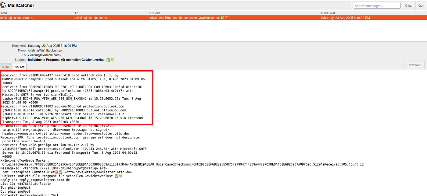The image size is (427, 196).
Task: Click the Received date in message details
Action: point(52,46)
